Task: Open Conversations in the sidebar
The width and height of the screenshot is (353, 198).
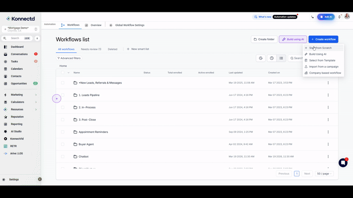Action: point(19,54)
